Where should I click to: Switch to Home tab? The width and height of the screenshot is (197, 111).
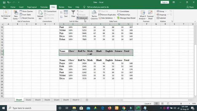click(13, 7)
